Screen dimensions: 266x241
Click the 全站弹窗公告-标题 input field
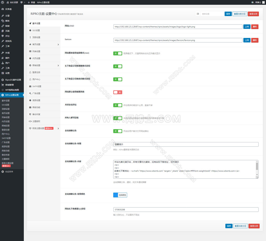[186, 144]
